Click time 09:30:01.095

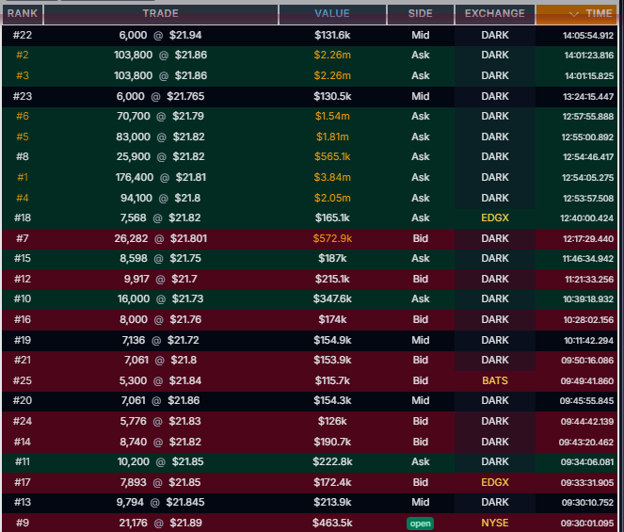coord(587,524)
